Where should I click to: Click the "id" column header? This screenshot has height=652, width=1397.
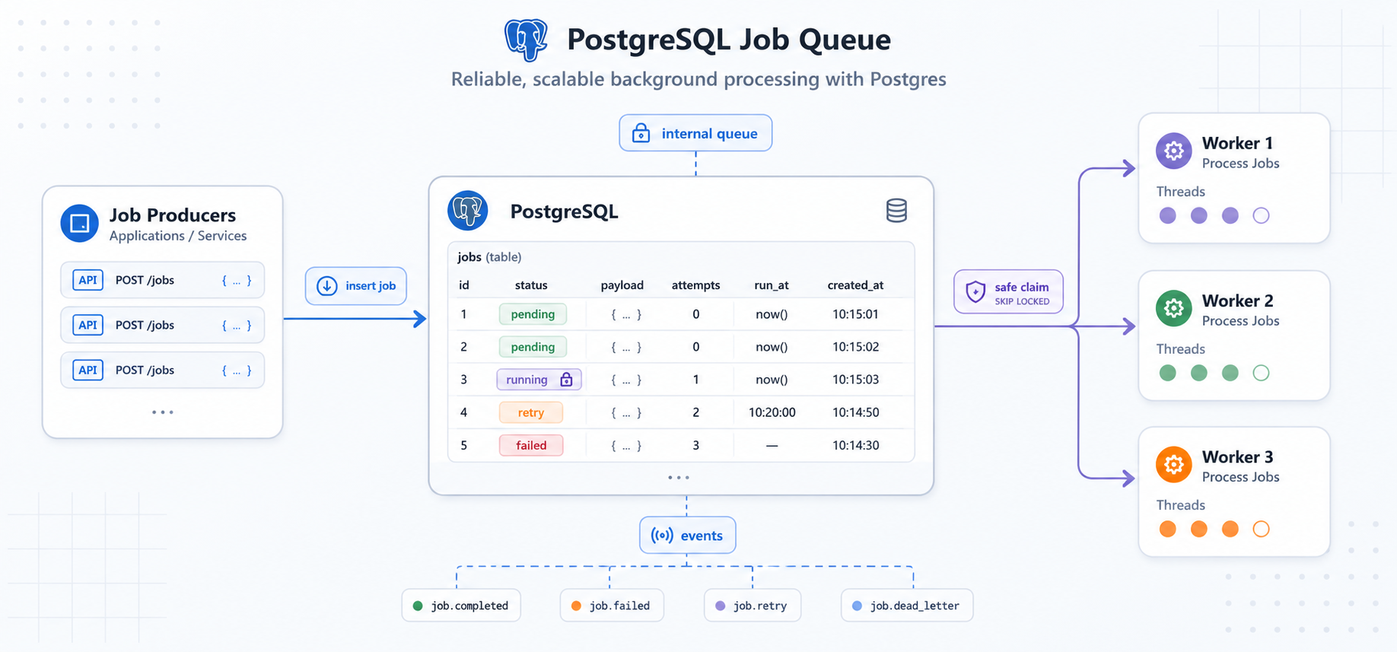coord(464,285)
